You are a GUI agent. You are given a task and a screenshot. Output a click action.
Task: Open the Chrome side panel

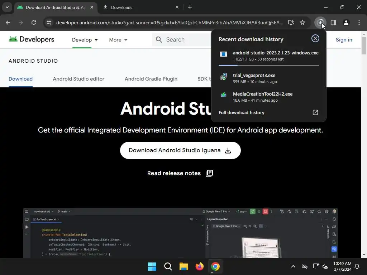point(333,23)
